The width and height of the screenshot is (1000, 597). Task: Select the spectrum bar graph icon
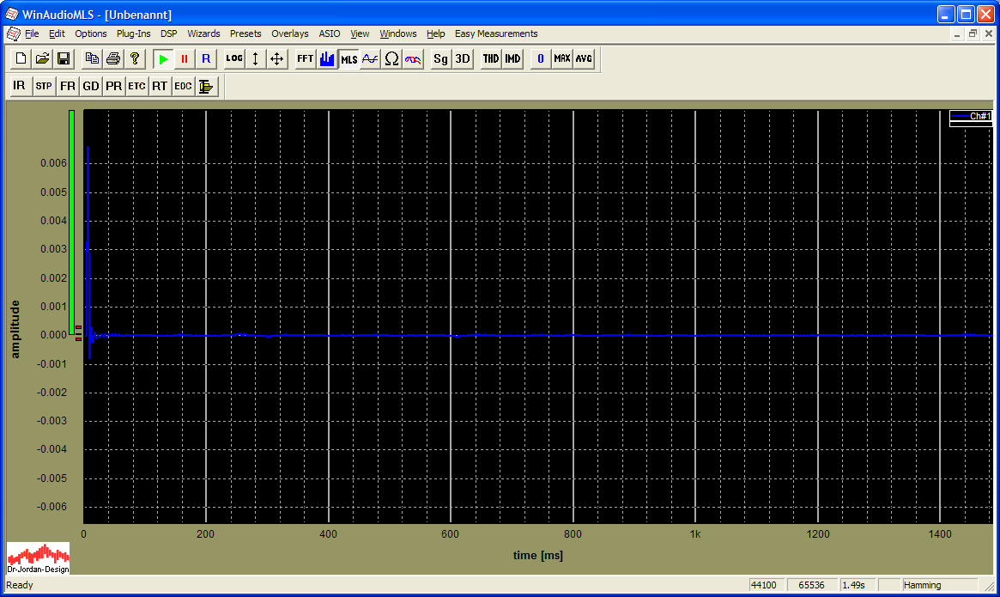(327, 59)
